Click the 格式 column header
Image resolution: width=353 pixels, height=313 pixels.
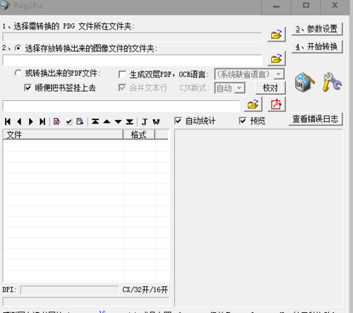[139, 135]
